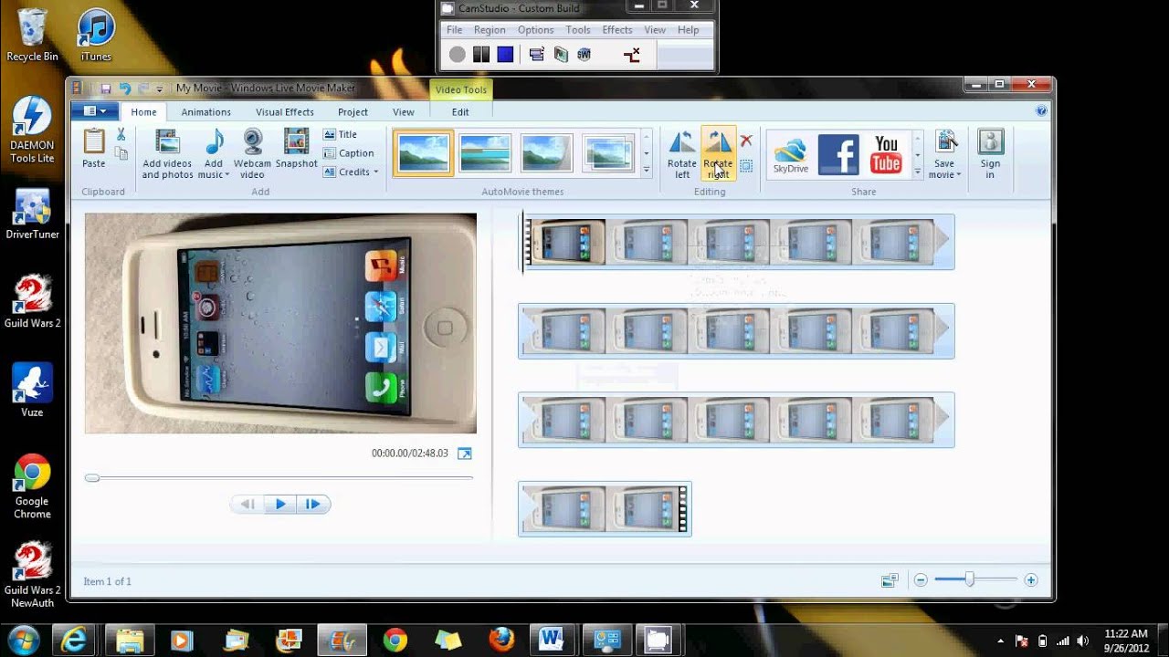Rotate the clip left
The height and width of the screenshot is (657, 1169).
pyautogui.click(x=682, y=153)
